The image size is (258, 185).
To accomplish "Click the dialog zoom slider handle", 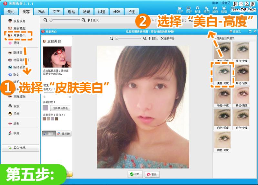I will 117,38.
